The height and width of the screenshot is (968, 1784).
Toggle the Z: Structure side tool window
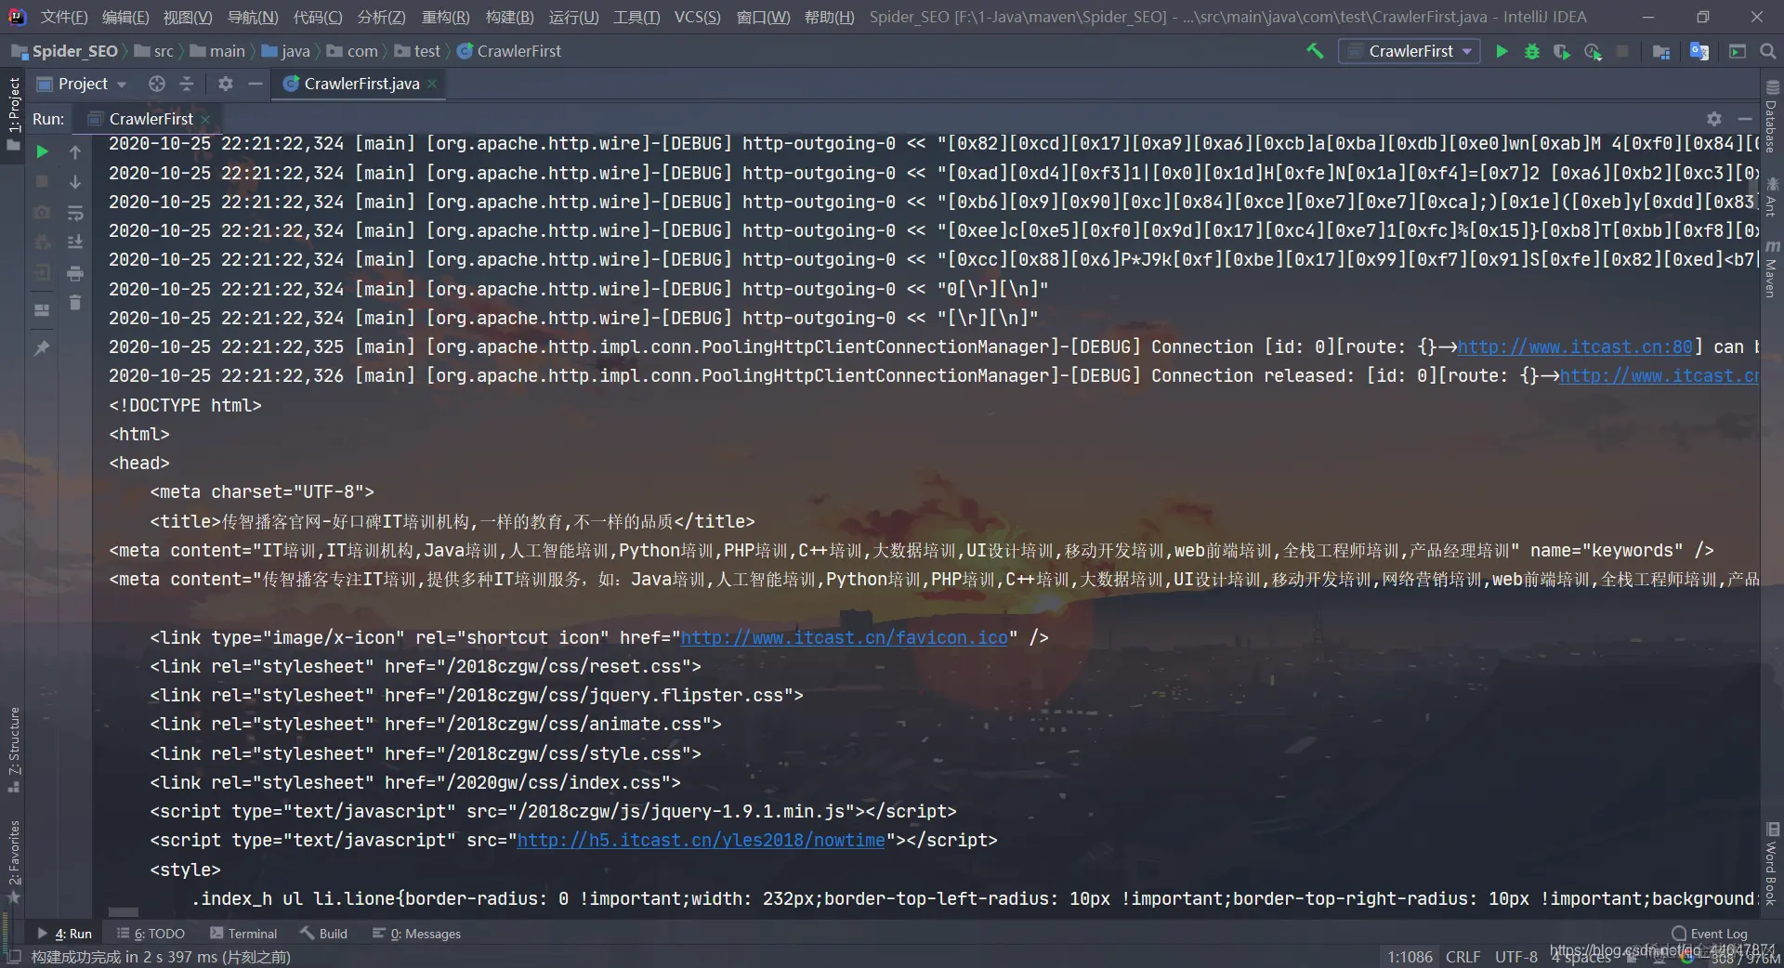click(x=13, y=750)
